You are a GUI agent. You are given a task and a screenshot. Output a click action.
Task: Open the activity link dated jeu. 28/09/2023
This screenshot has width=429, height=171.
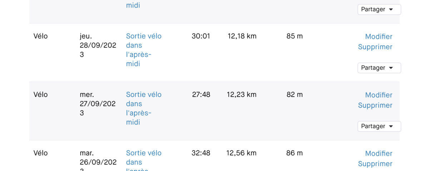(144, 50)
